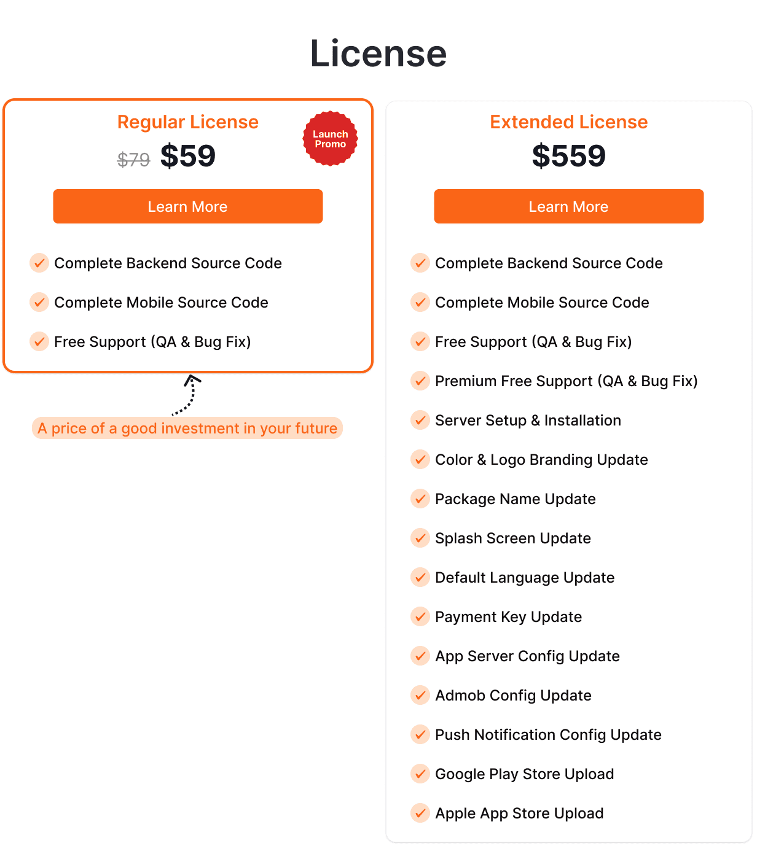
Task: Click the struck-through $79 price
Action: pyautogui.click(x=134, y=160)
